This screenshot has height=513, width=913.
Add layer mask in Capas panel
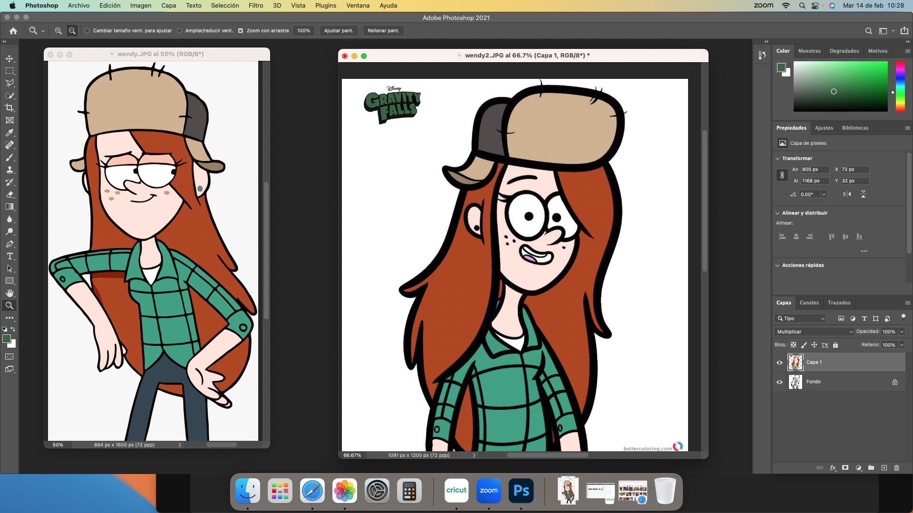pyautogui.click(x=845, y=468)
